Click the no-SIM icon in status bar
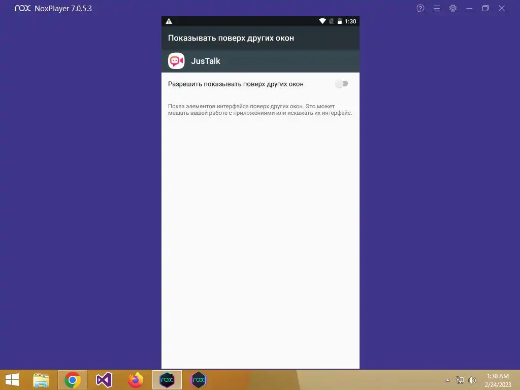The image size is (520, 390). (331, 21)
